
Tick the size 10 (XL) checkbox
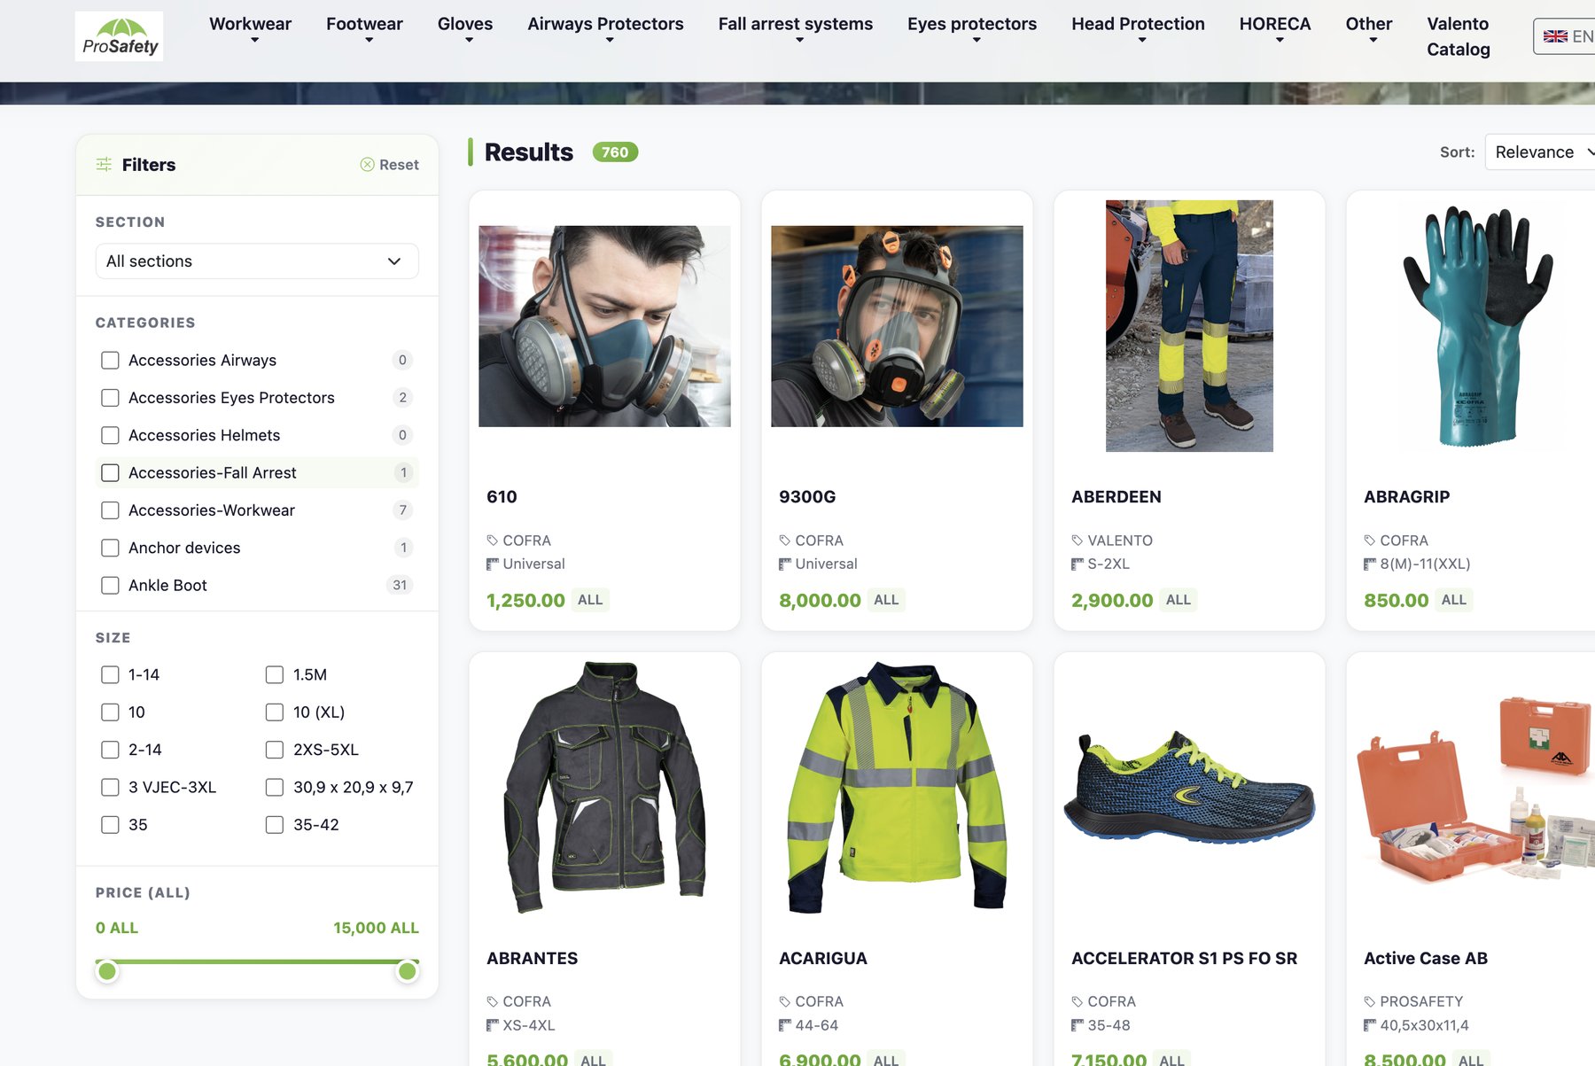click(275, 712)
